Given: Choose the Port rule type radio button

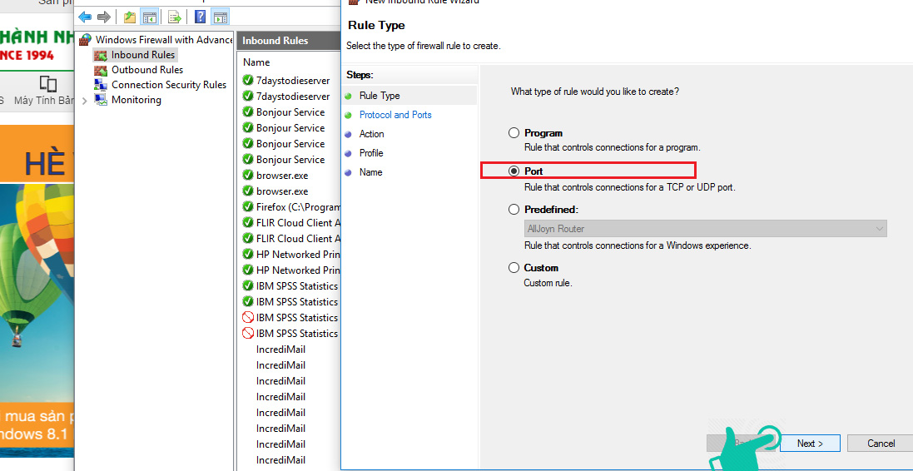Looking at the screenshot, I should pos(514,171).
